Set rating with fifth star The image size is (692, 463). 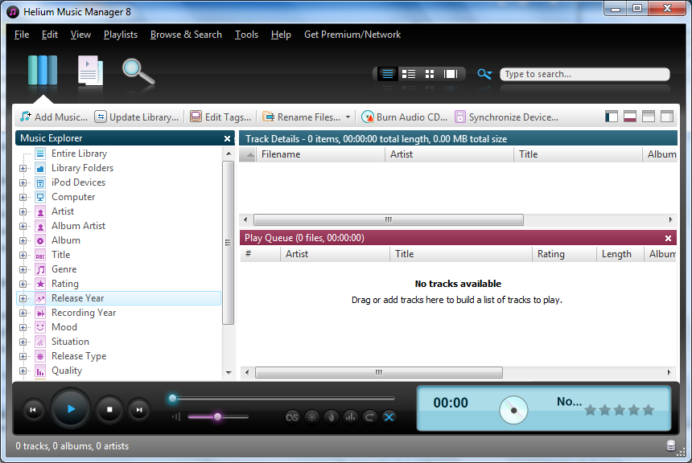tap(649, 411)
